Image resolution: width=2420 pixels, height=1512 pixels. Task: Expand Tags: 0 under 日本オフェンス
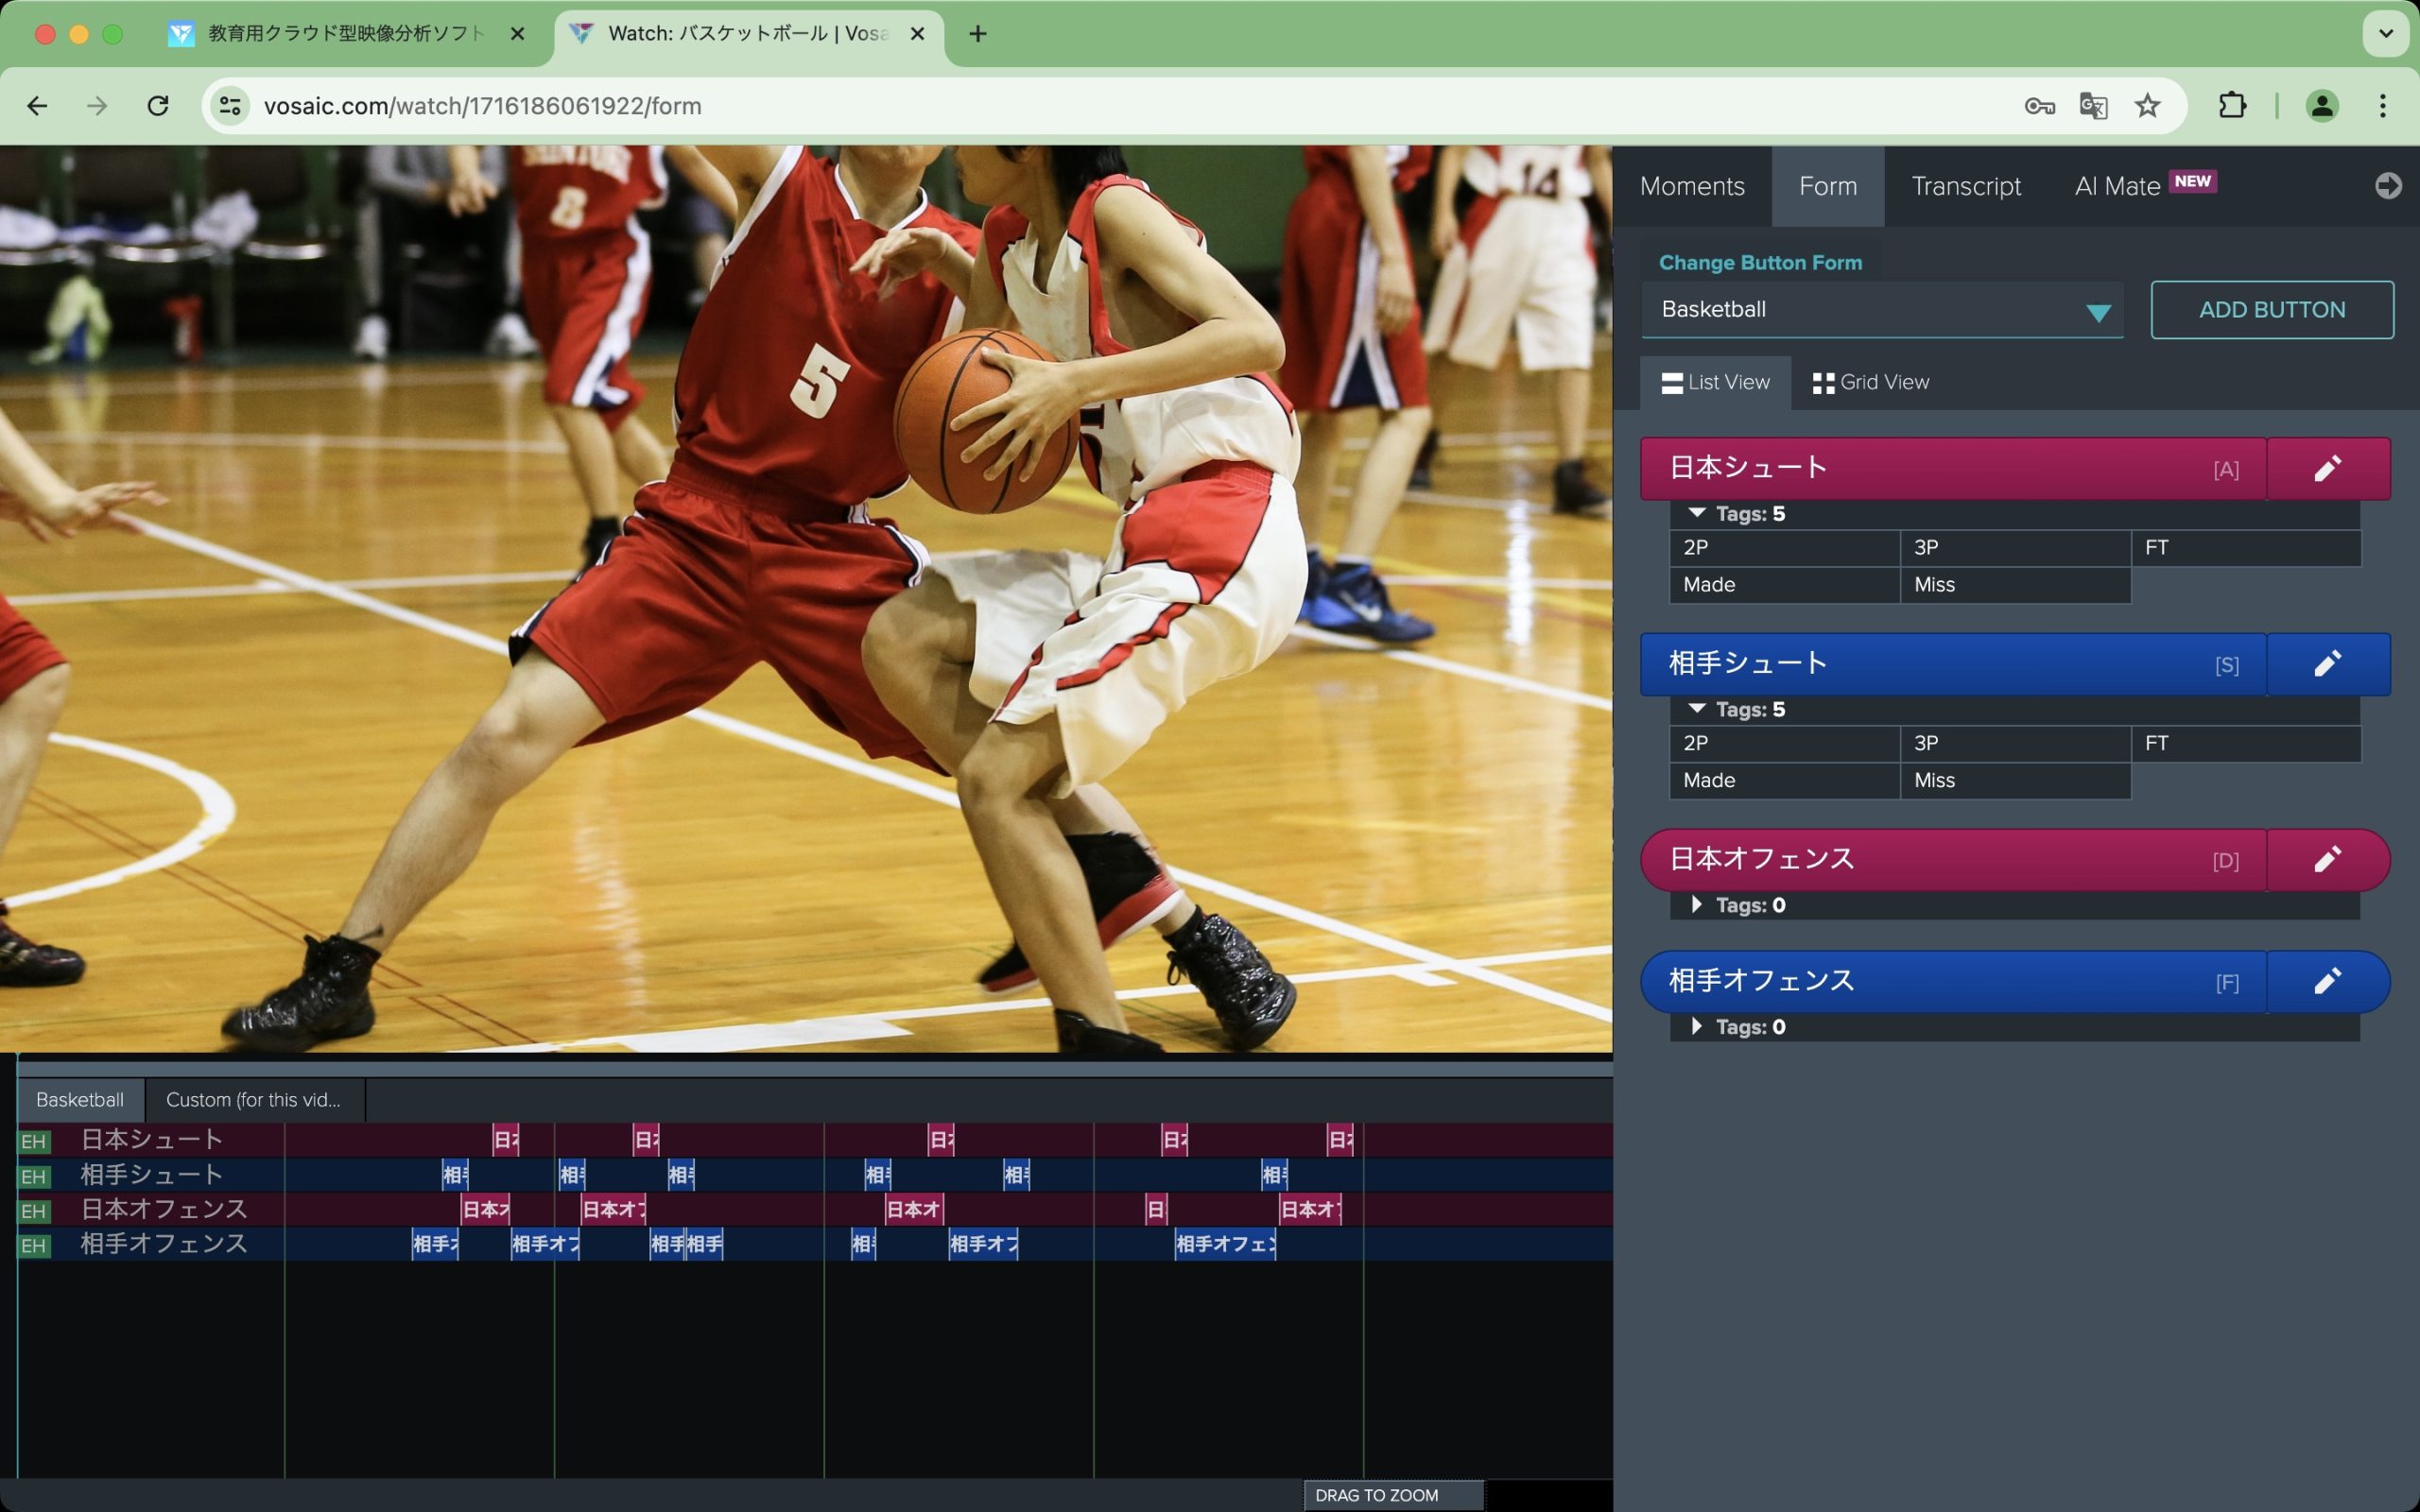(1698, 905)
